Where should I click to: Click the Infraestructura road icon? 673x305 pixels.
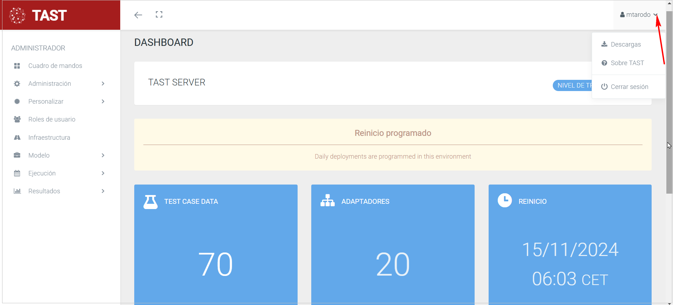coord(17,138)
